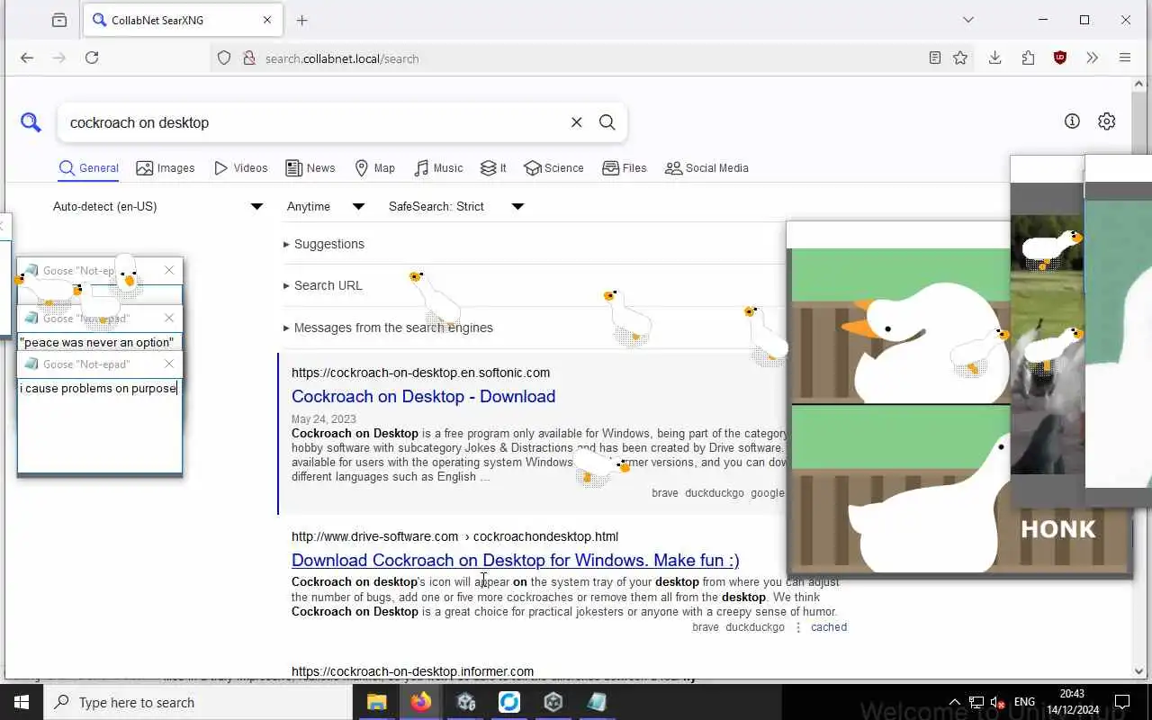1152x720 pixels.
Task: Go back to the previous page
Action: tap(27, 58)
